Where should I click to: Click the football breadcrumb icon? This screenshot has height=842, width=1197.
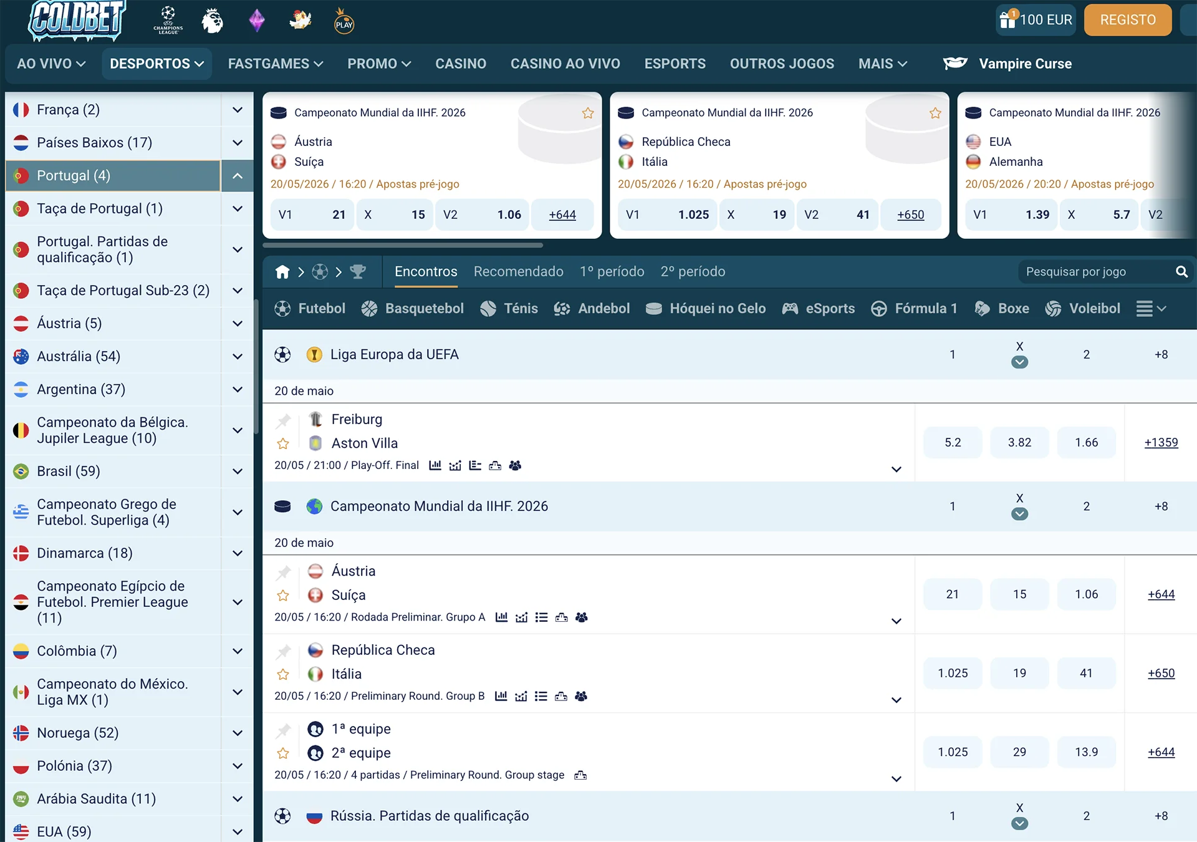click(320, 271)
